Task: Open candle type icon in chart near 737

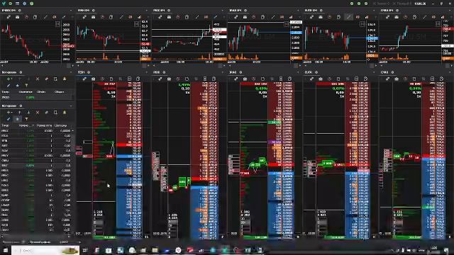Action: (x=433, y=17)
